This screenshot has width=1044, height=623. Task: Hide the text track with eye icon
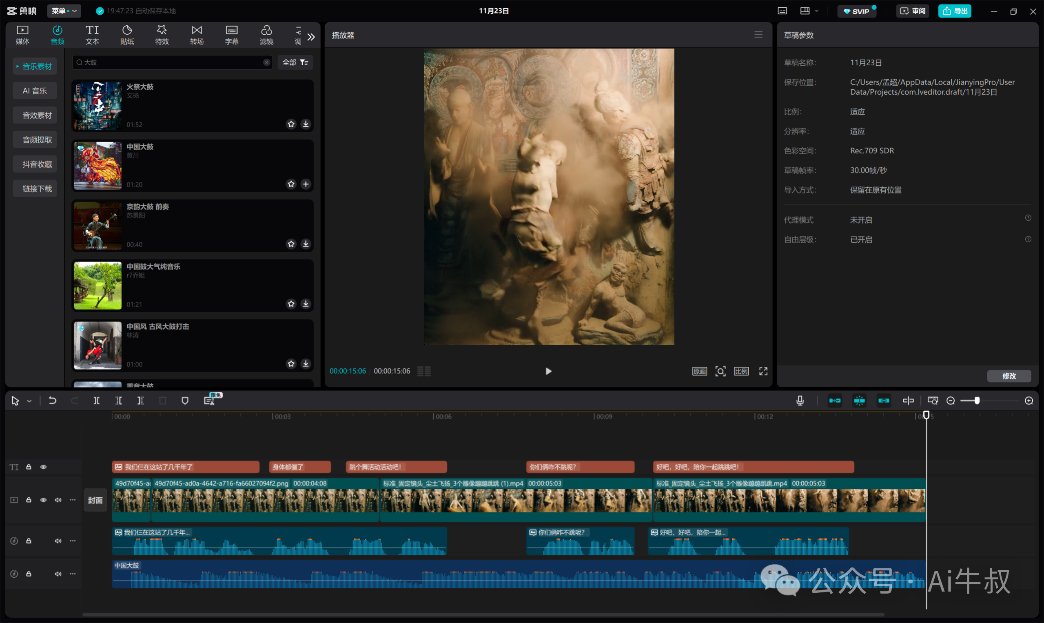click(x=43, y=467)
